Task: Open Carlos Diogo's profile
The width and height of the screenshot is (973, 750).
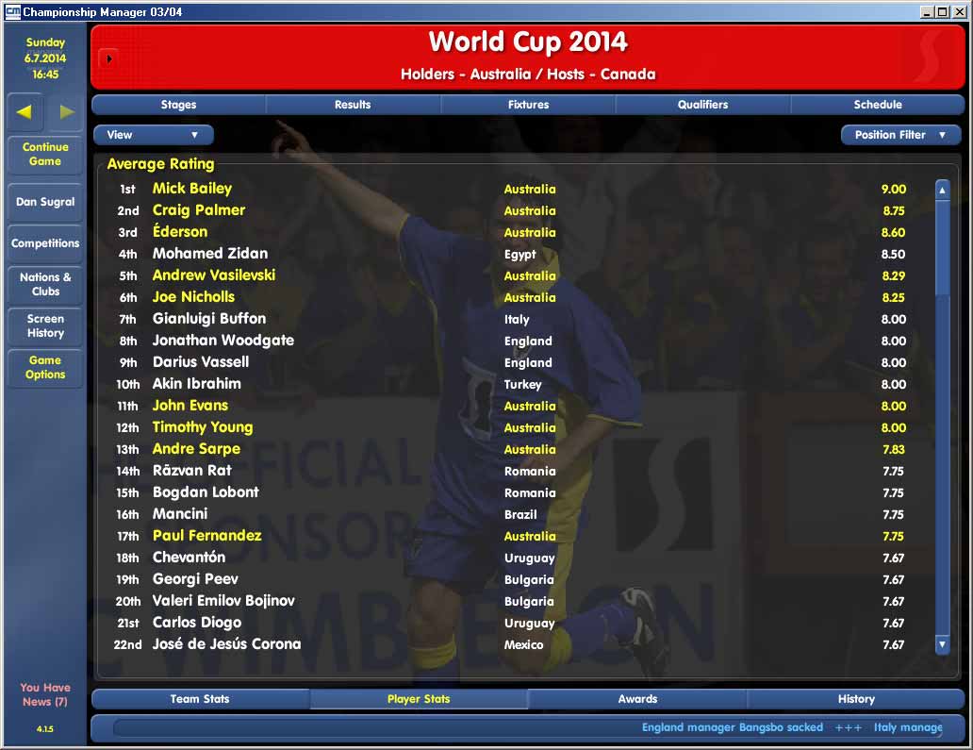Action: click(197, 622)
